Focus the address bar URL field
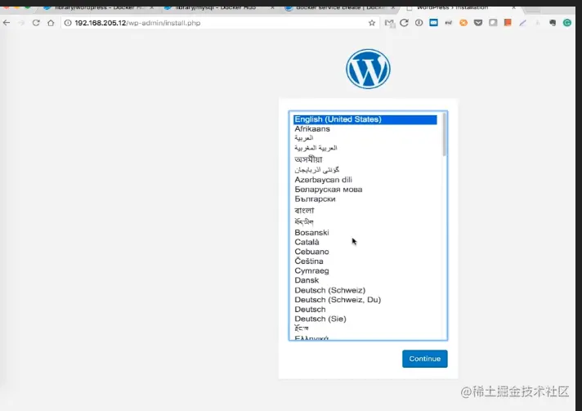Screen dimensions: 582x411 (x=219, y=23)
